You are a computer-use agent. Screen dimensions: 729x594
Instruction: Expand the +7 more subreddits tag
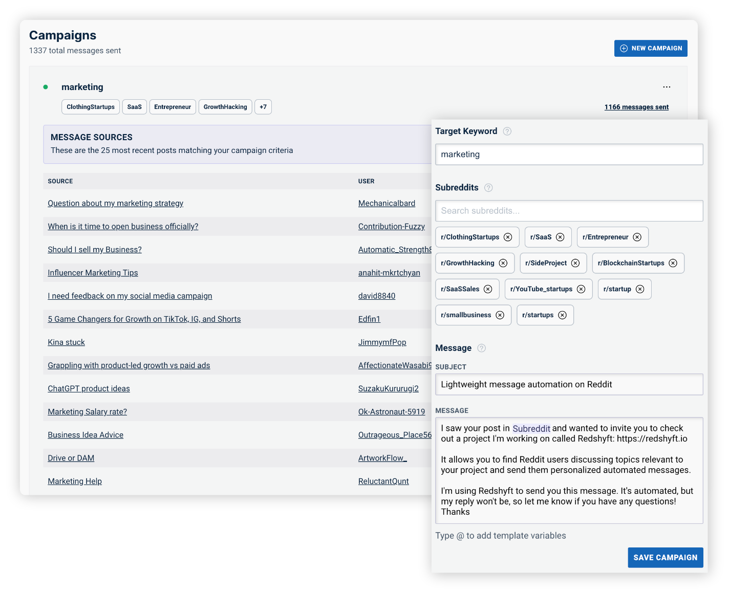tap(263, 107)
